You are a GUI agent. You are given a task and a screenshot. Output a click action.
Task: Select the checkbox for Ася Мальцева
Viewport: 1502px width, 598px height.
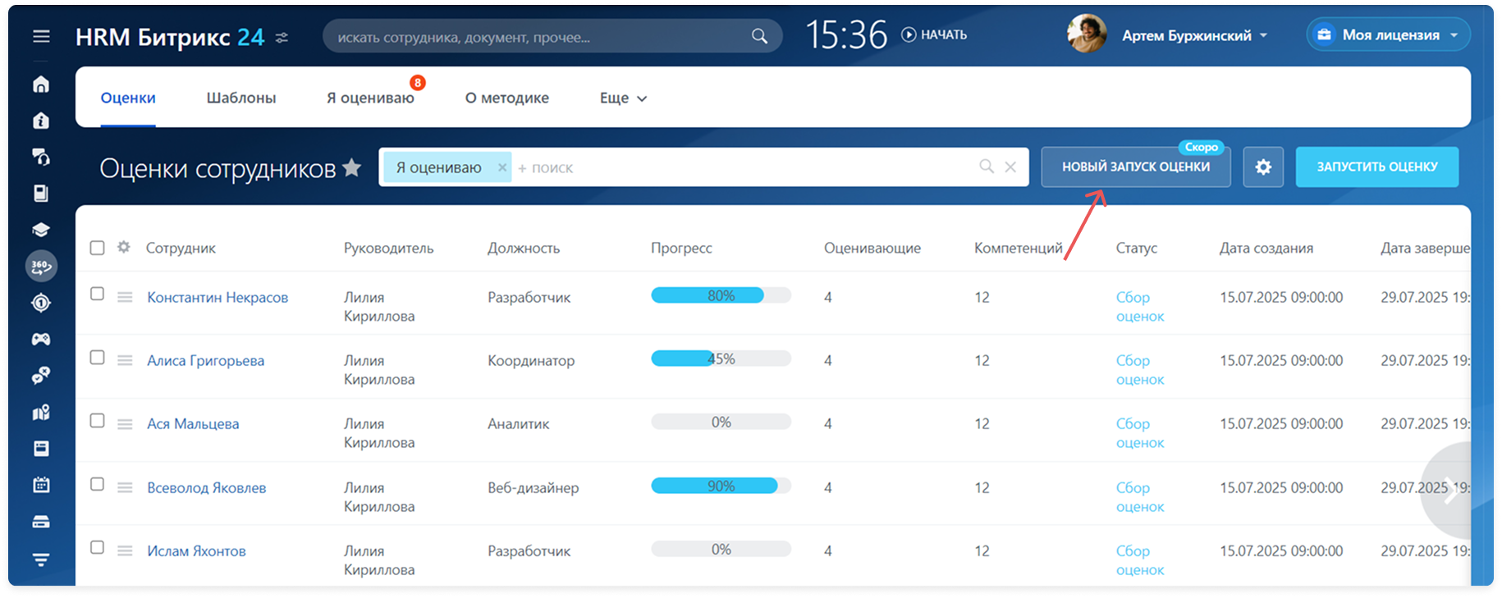click(97, 421)
